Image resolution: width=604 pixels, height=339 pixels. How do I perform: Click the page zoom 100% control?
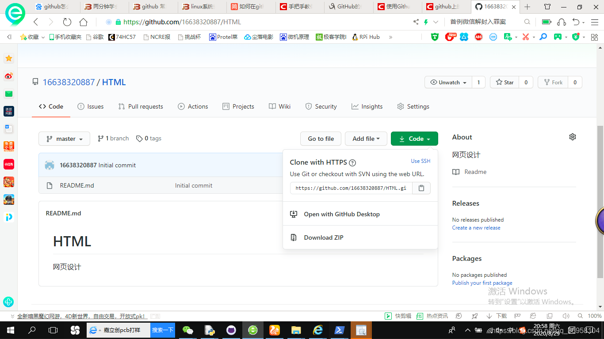pyautogui.click(x=594, y=316)
